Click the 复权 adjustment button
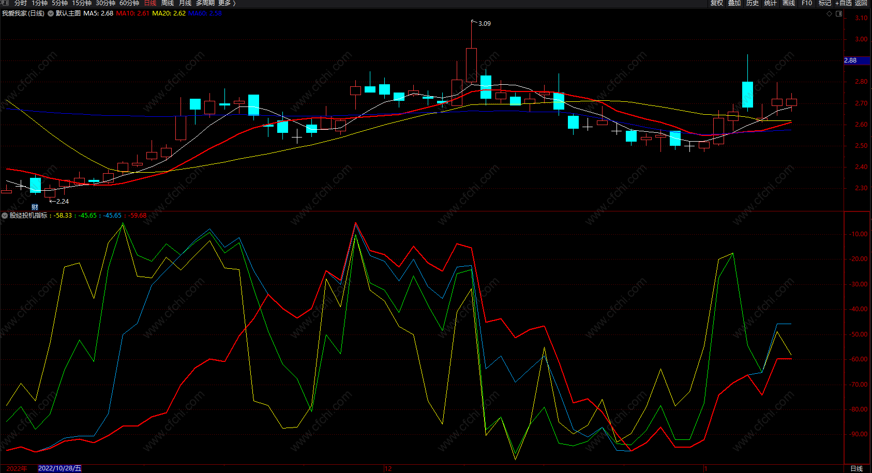872x473 pixels. (717, 3)
